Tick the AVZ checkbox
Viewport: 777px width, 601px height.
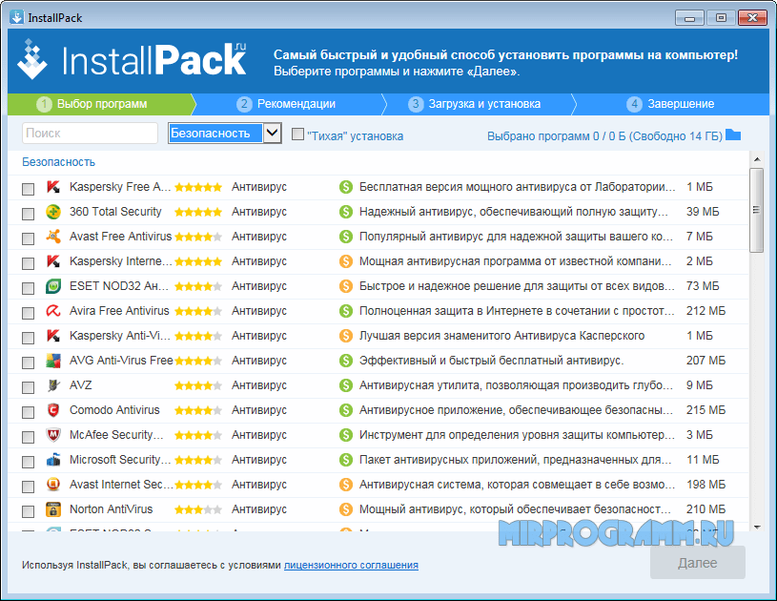(29, 387)
